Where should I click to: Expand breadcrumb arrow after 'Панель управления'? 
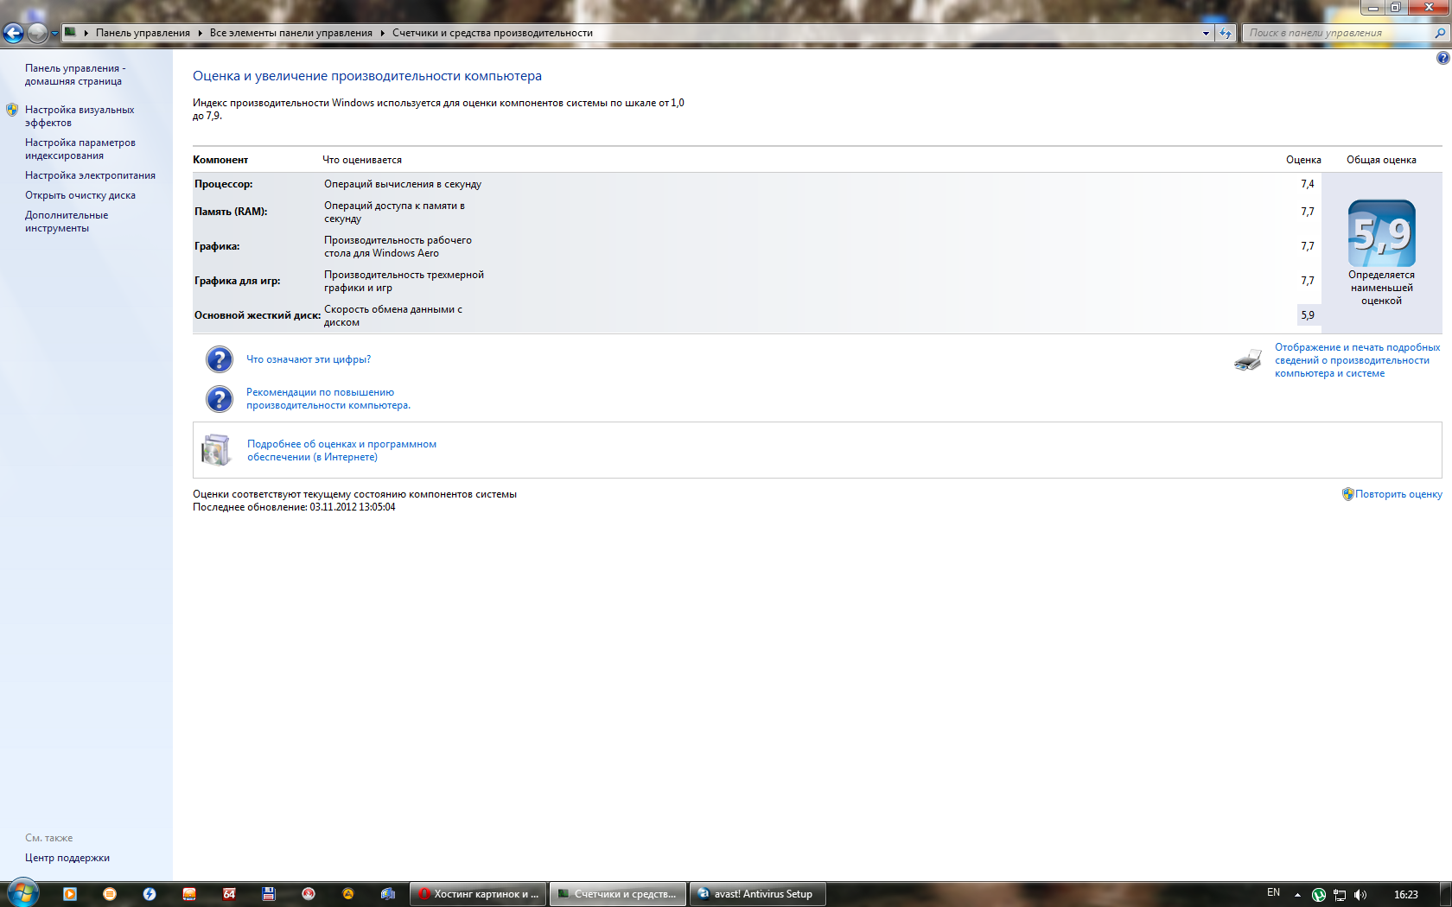click(200, 34)
